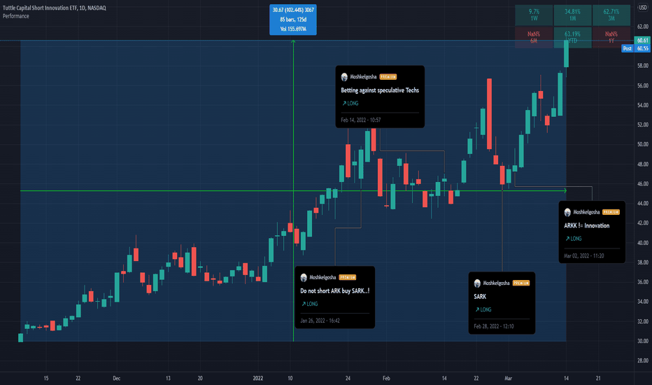Click the '85 bars, 125d' measurement text
Image resolution: width=652 pixels, height=385 pixels.
[x=293, y=20]
